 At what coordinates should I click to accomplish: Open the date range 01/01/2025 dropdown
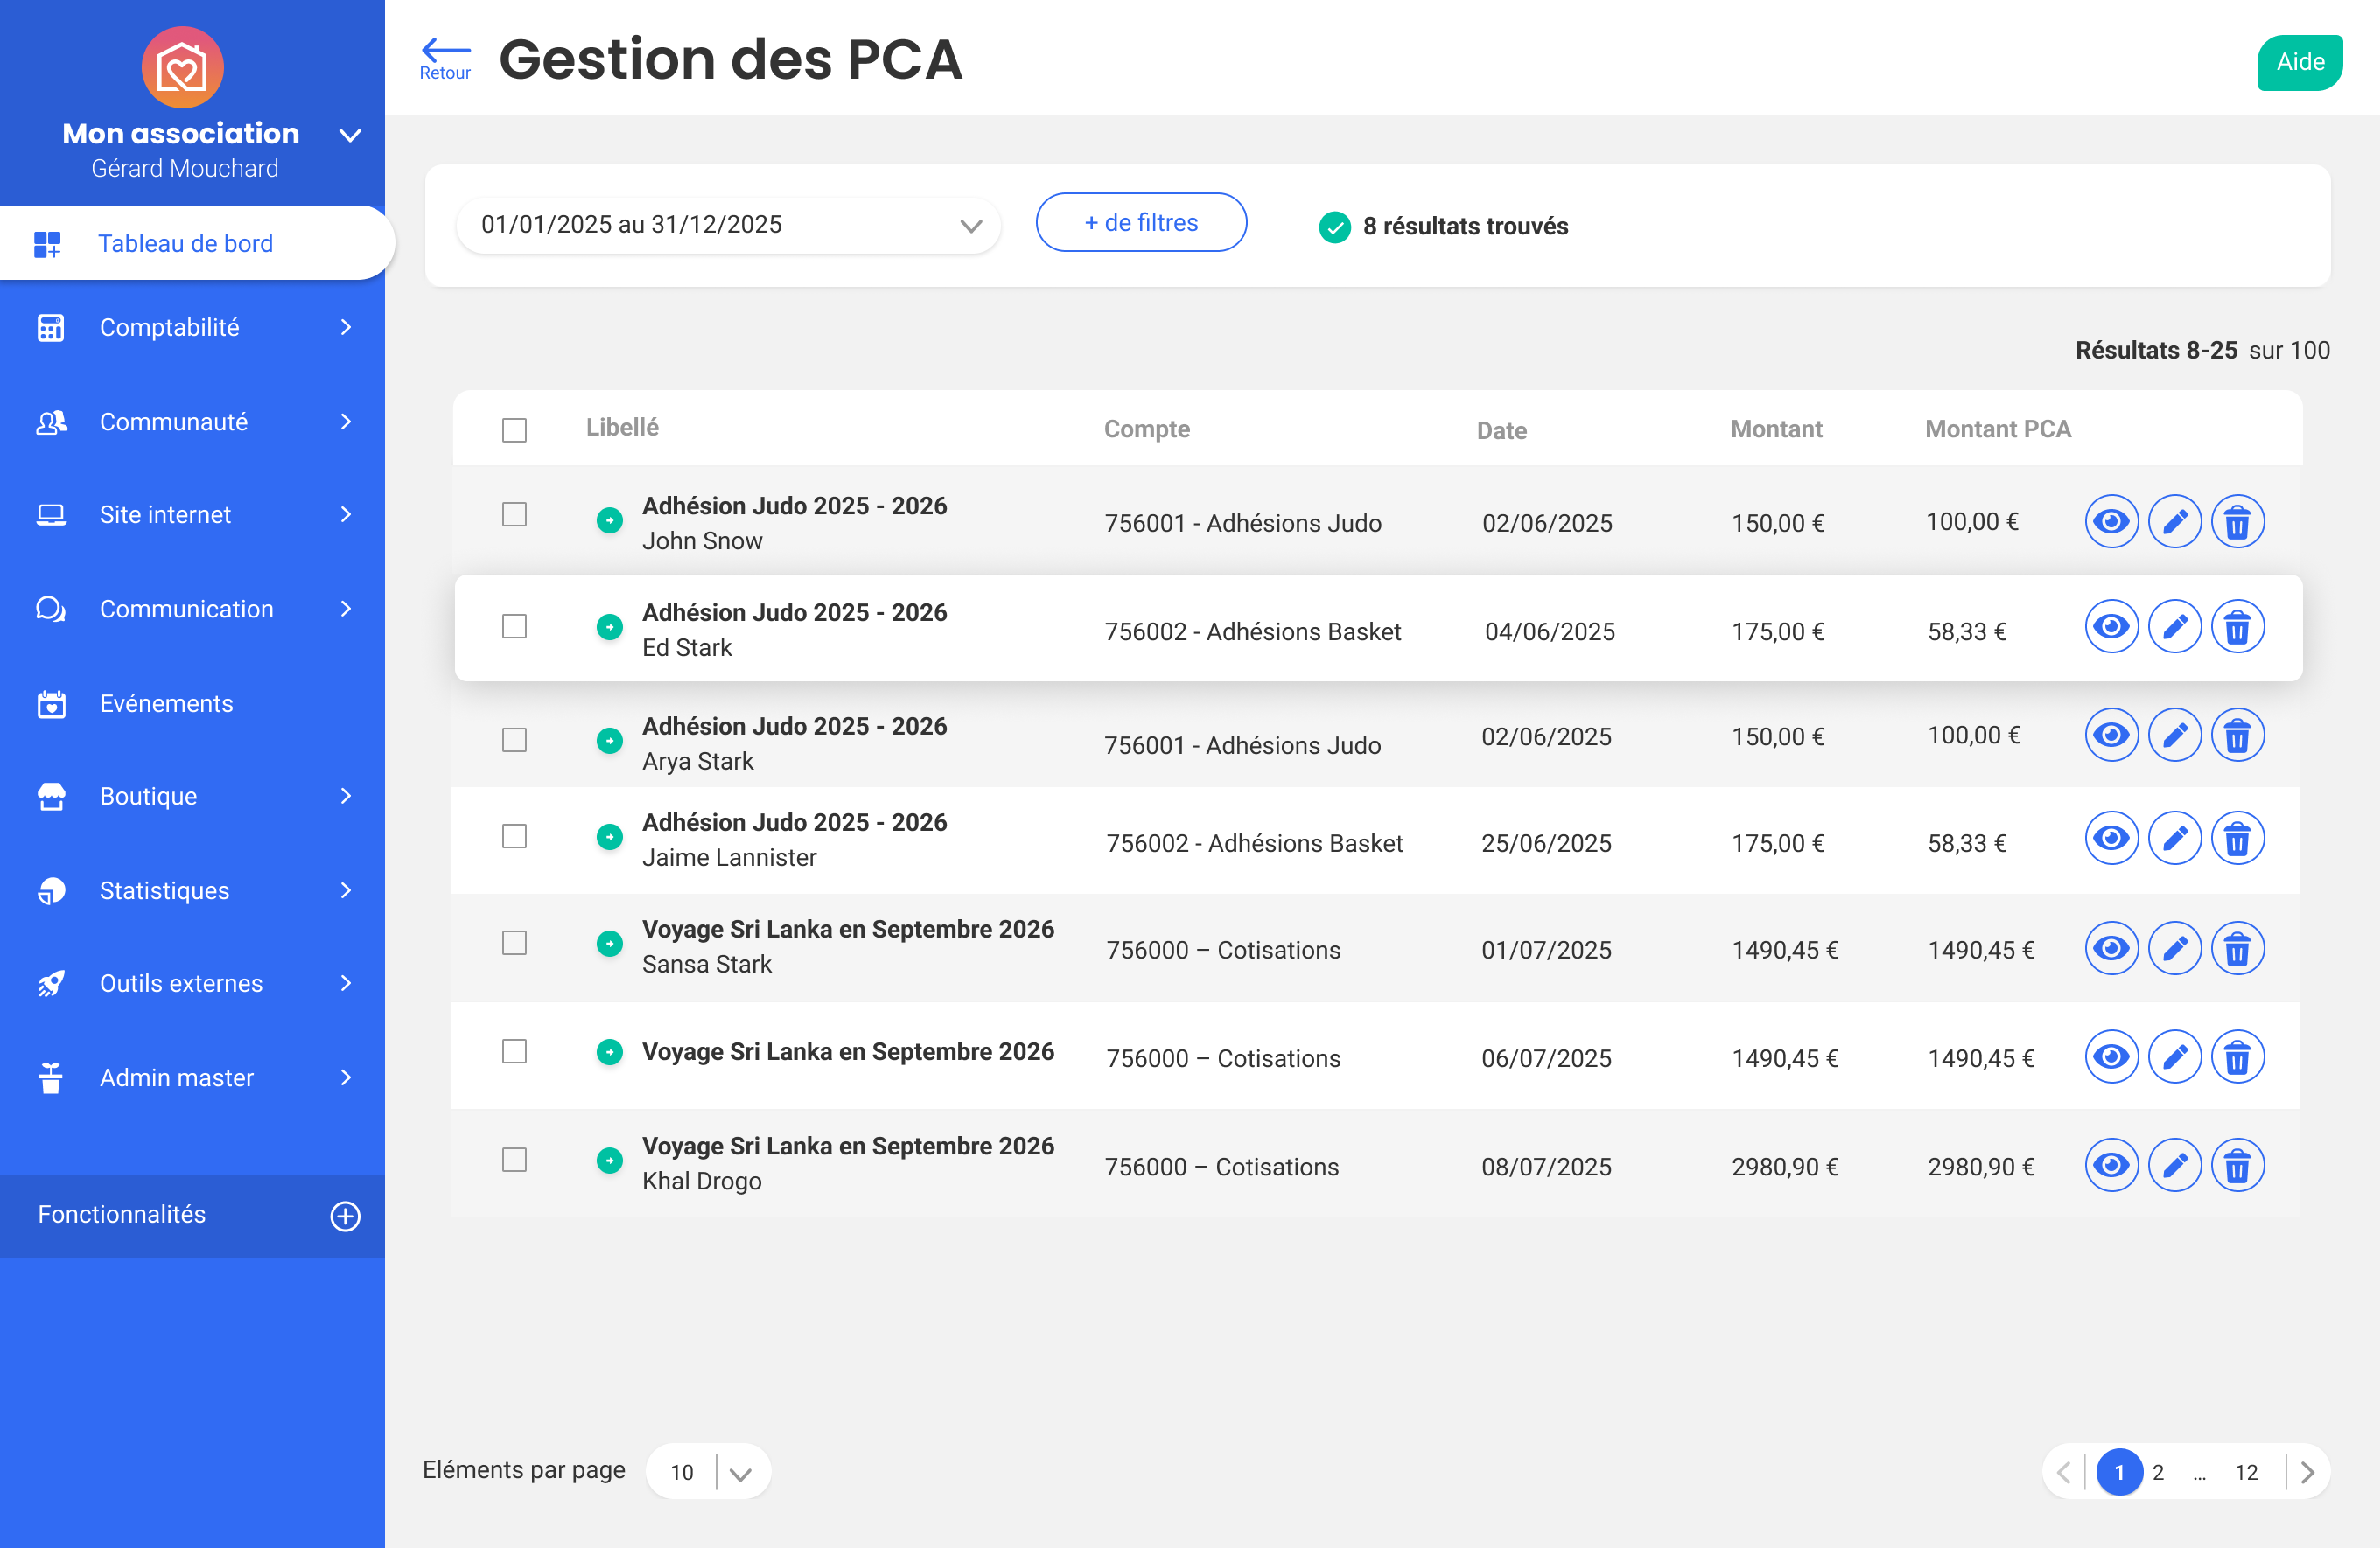727,225
